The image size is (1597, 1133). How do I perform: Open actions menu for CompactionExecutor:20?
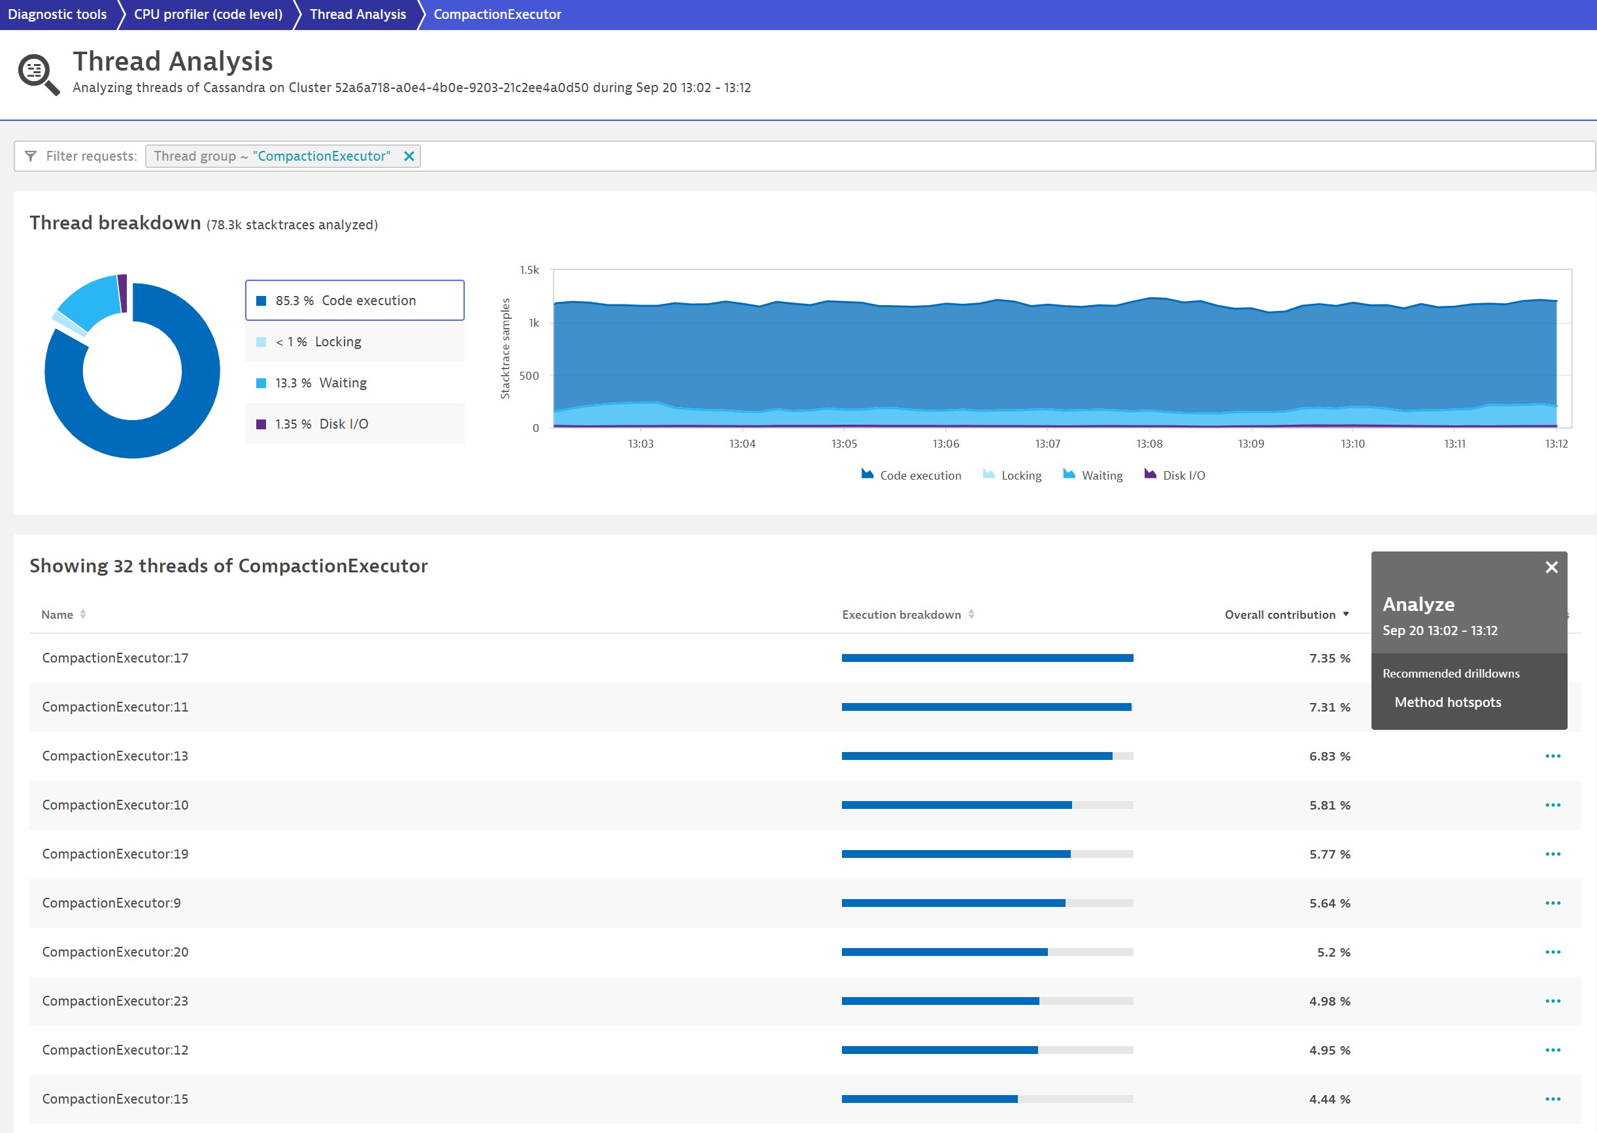[x=1553, y=952]
